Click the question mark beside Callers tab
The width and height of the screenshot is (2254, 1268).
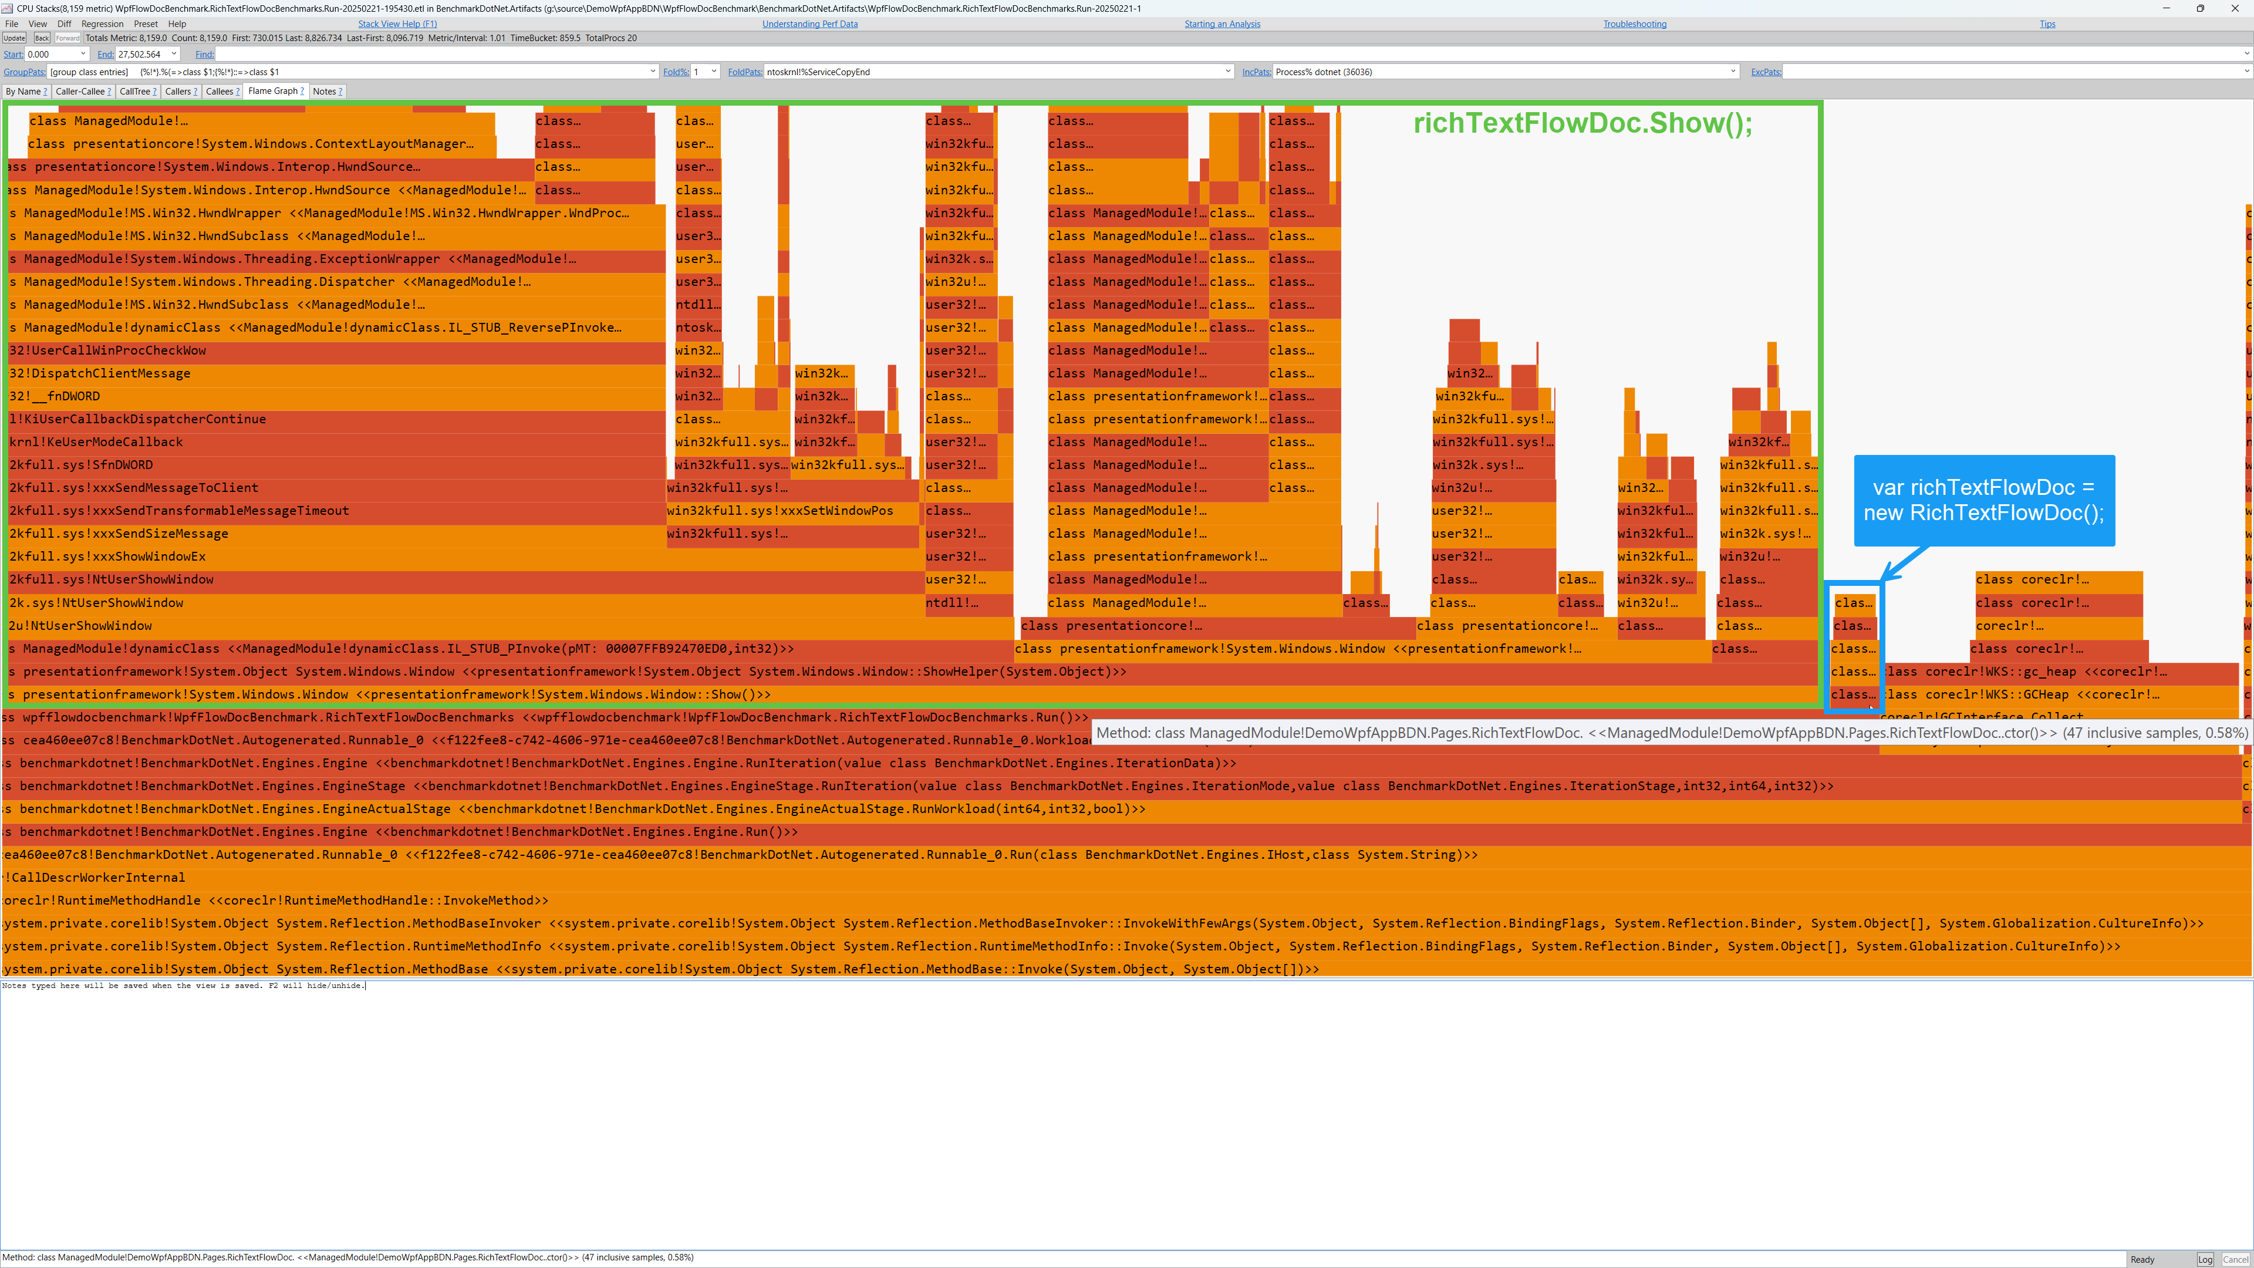(195, 92)
